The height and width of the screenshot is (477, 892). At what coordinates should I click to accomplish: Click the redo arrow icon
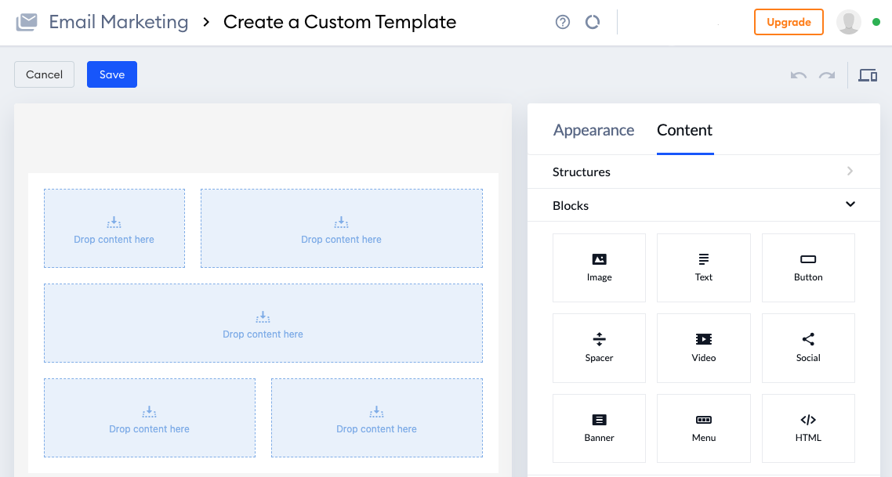[x=827, y=75]
